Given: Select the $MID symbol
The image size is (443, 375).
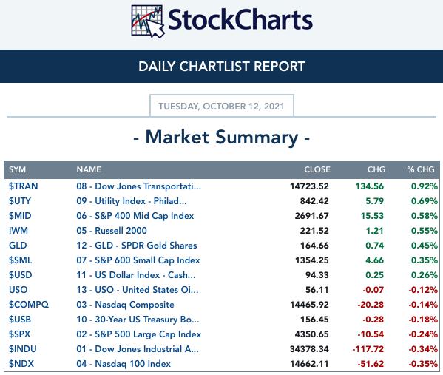Looking at the screenshot, I should pyautogui.click(x=20, y=216).
